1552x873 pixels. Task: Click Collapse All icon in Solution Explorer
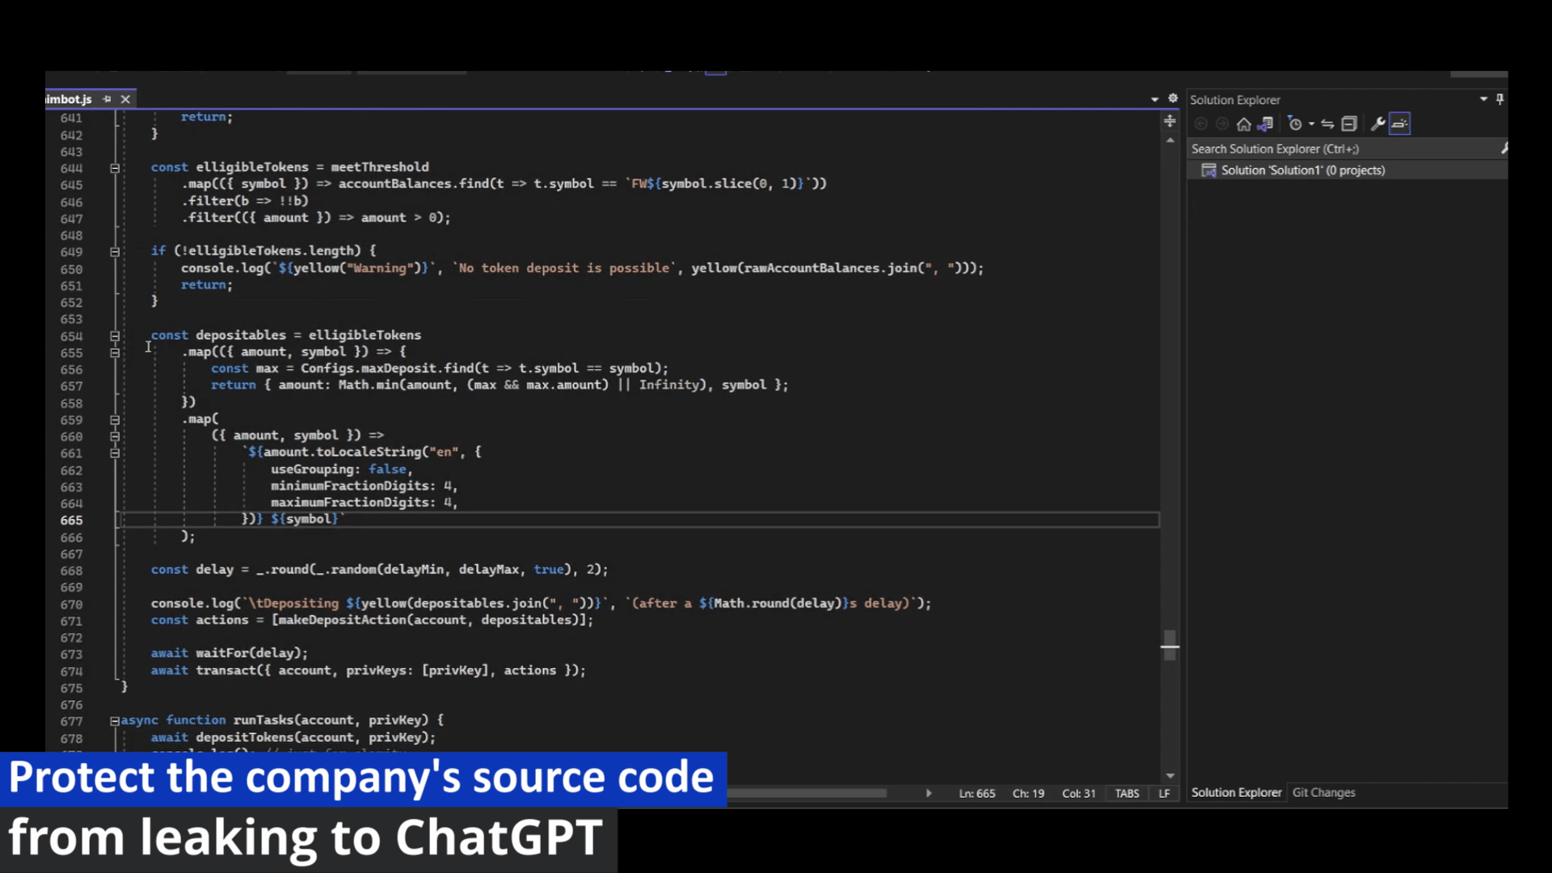point(1349,124)
